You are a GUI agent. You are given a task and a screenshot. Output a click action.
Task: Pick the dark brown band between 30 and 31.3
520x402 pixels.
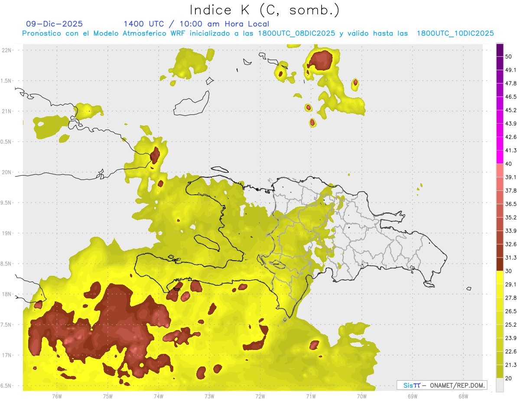[x=500, y=264]
